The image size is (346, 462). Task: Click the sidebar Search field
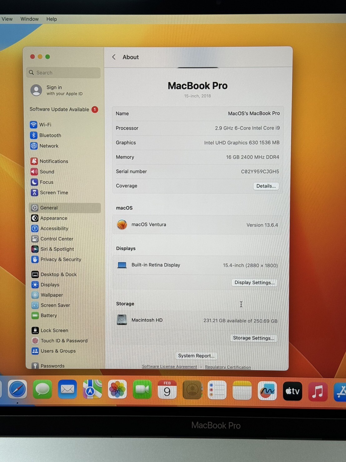[64, 73]
